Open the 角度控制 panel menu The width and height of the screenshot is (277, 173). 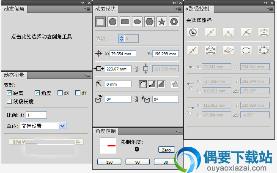point(178,131)
